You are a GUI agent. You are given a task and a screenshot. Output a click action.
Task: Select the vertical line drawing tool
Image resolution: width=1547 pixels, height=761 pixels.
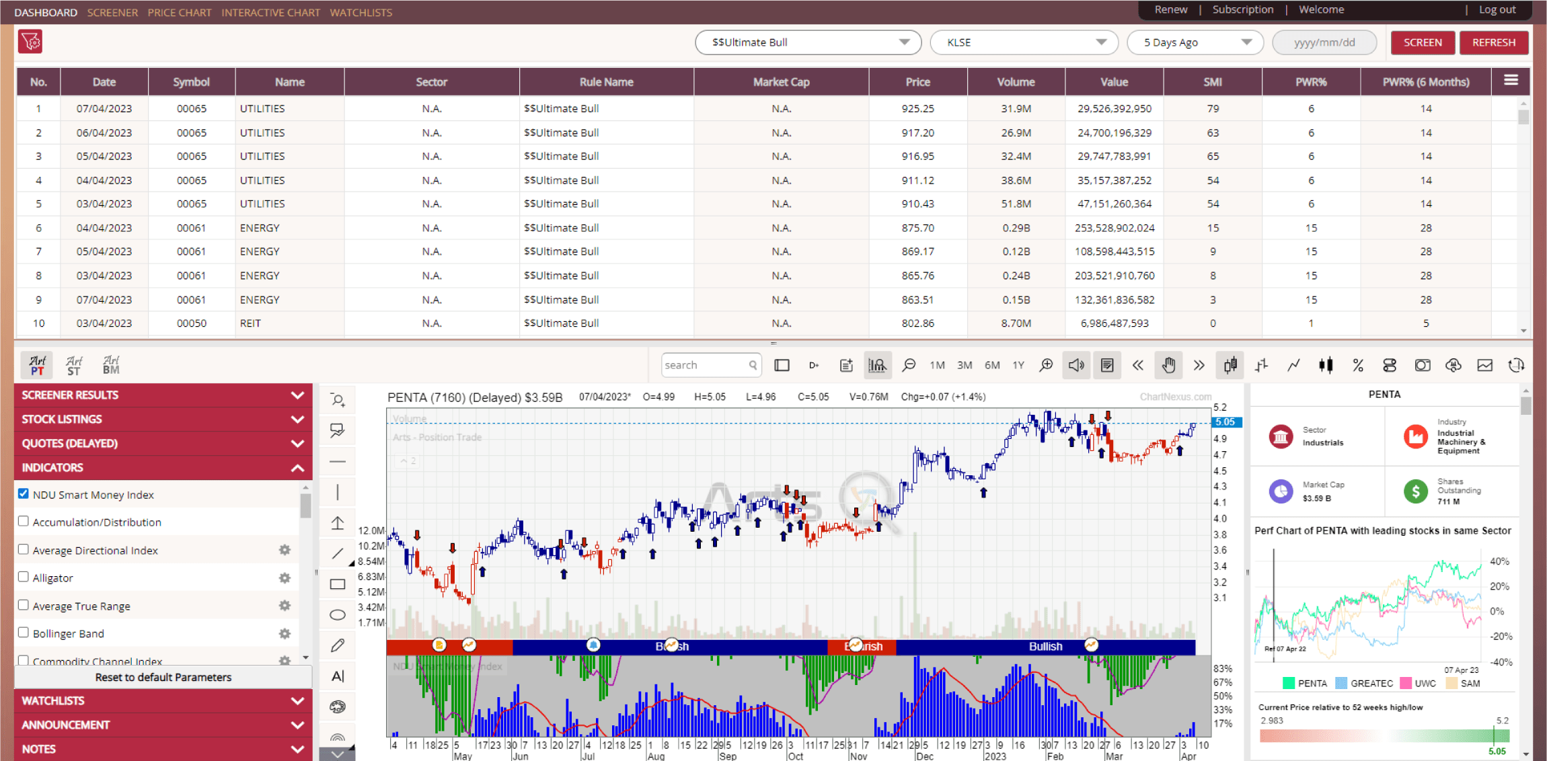click(338, 492)
